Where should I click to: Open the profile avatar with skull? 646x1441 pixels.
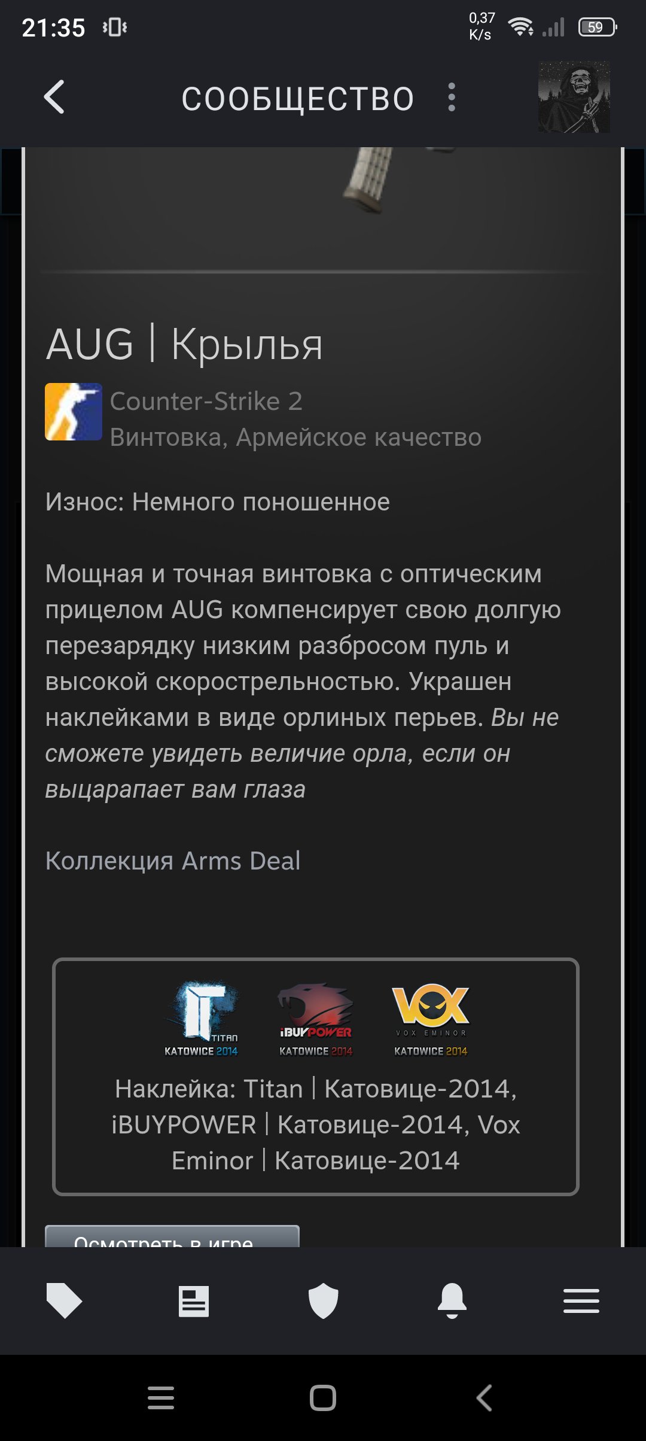(574, 97)
